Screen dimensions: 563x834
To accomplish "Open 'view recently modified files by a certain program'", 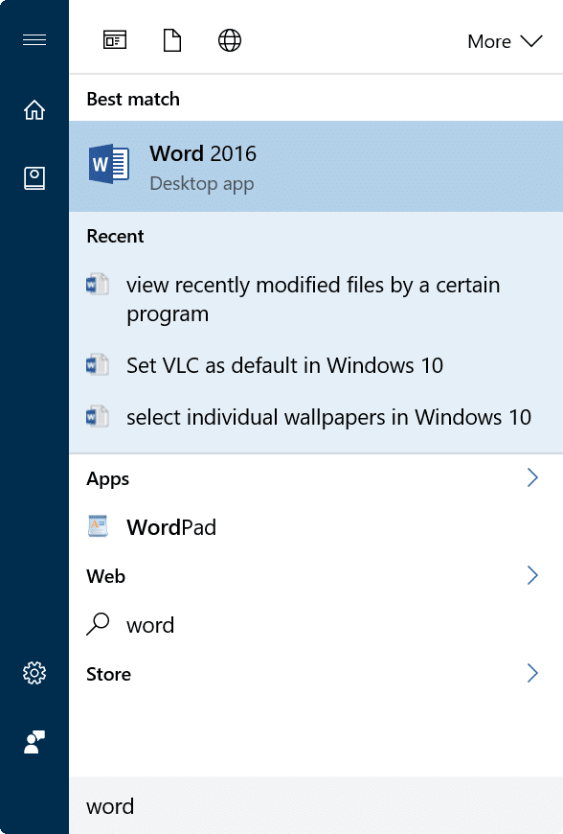I will point(316,299).
